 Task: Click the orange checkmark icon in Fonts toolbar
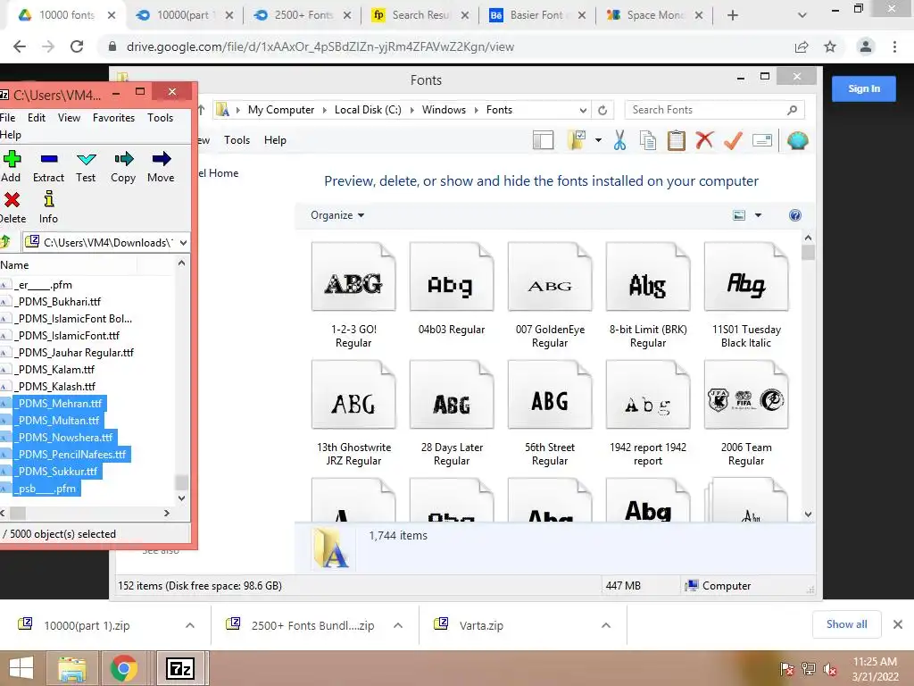coord(733,140)
